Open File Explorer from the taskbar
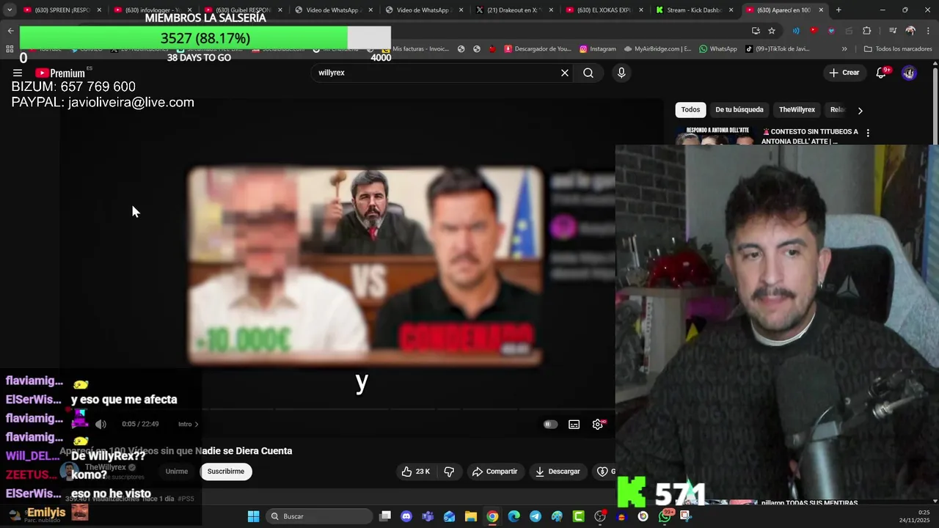Viewport: 939px width, 528px height. [x=471, y=516]
